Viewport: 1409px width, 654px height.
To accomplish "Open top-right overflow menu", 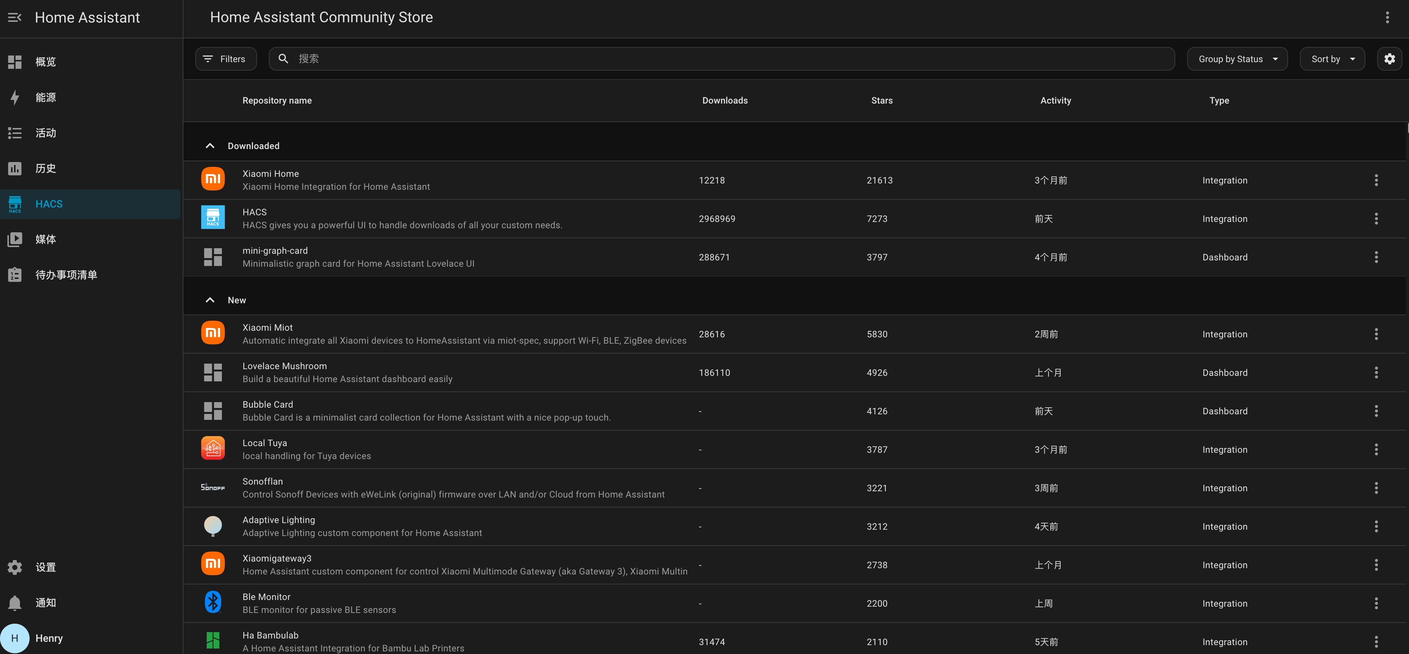I will point(1387,17).
